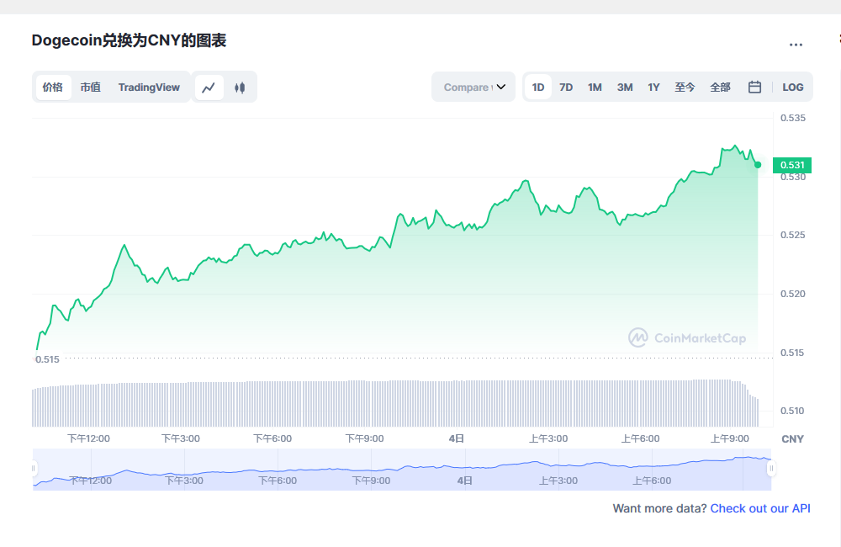The height and width of the screenshot is (547, 841).
Task: Click the 0.510 y-axis label
Action: [792, 412]
